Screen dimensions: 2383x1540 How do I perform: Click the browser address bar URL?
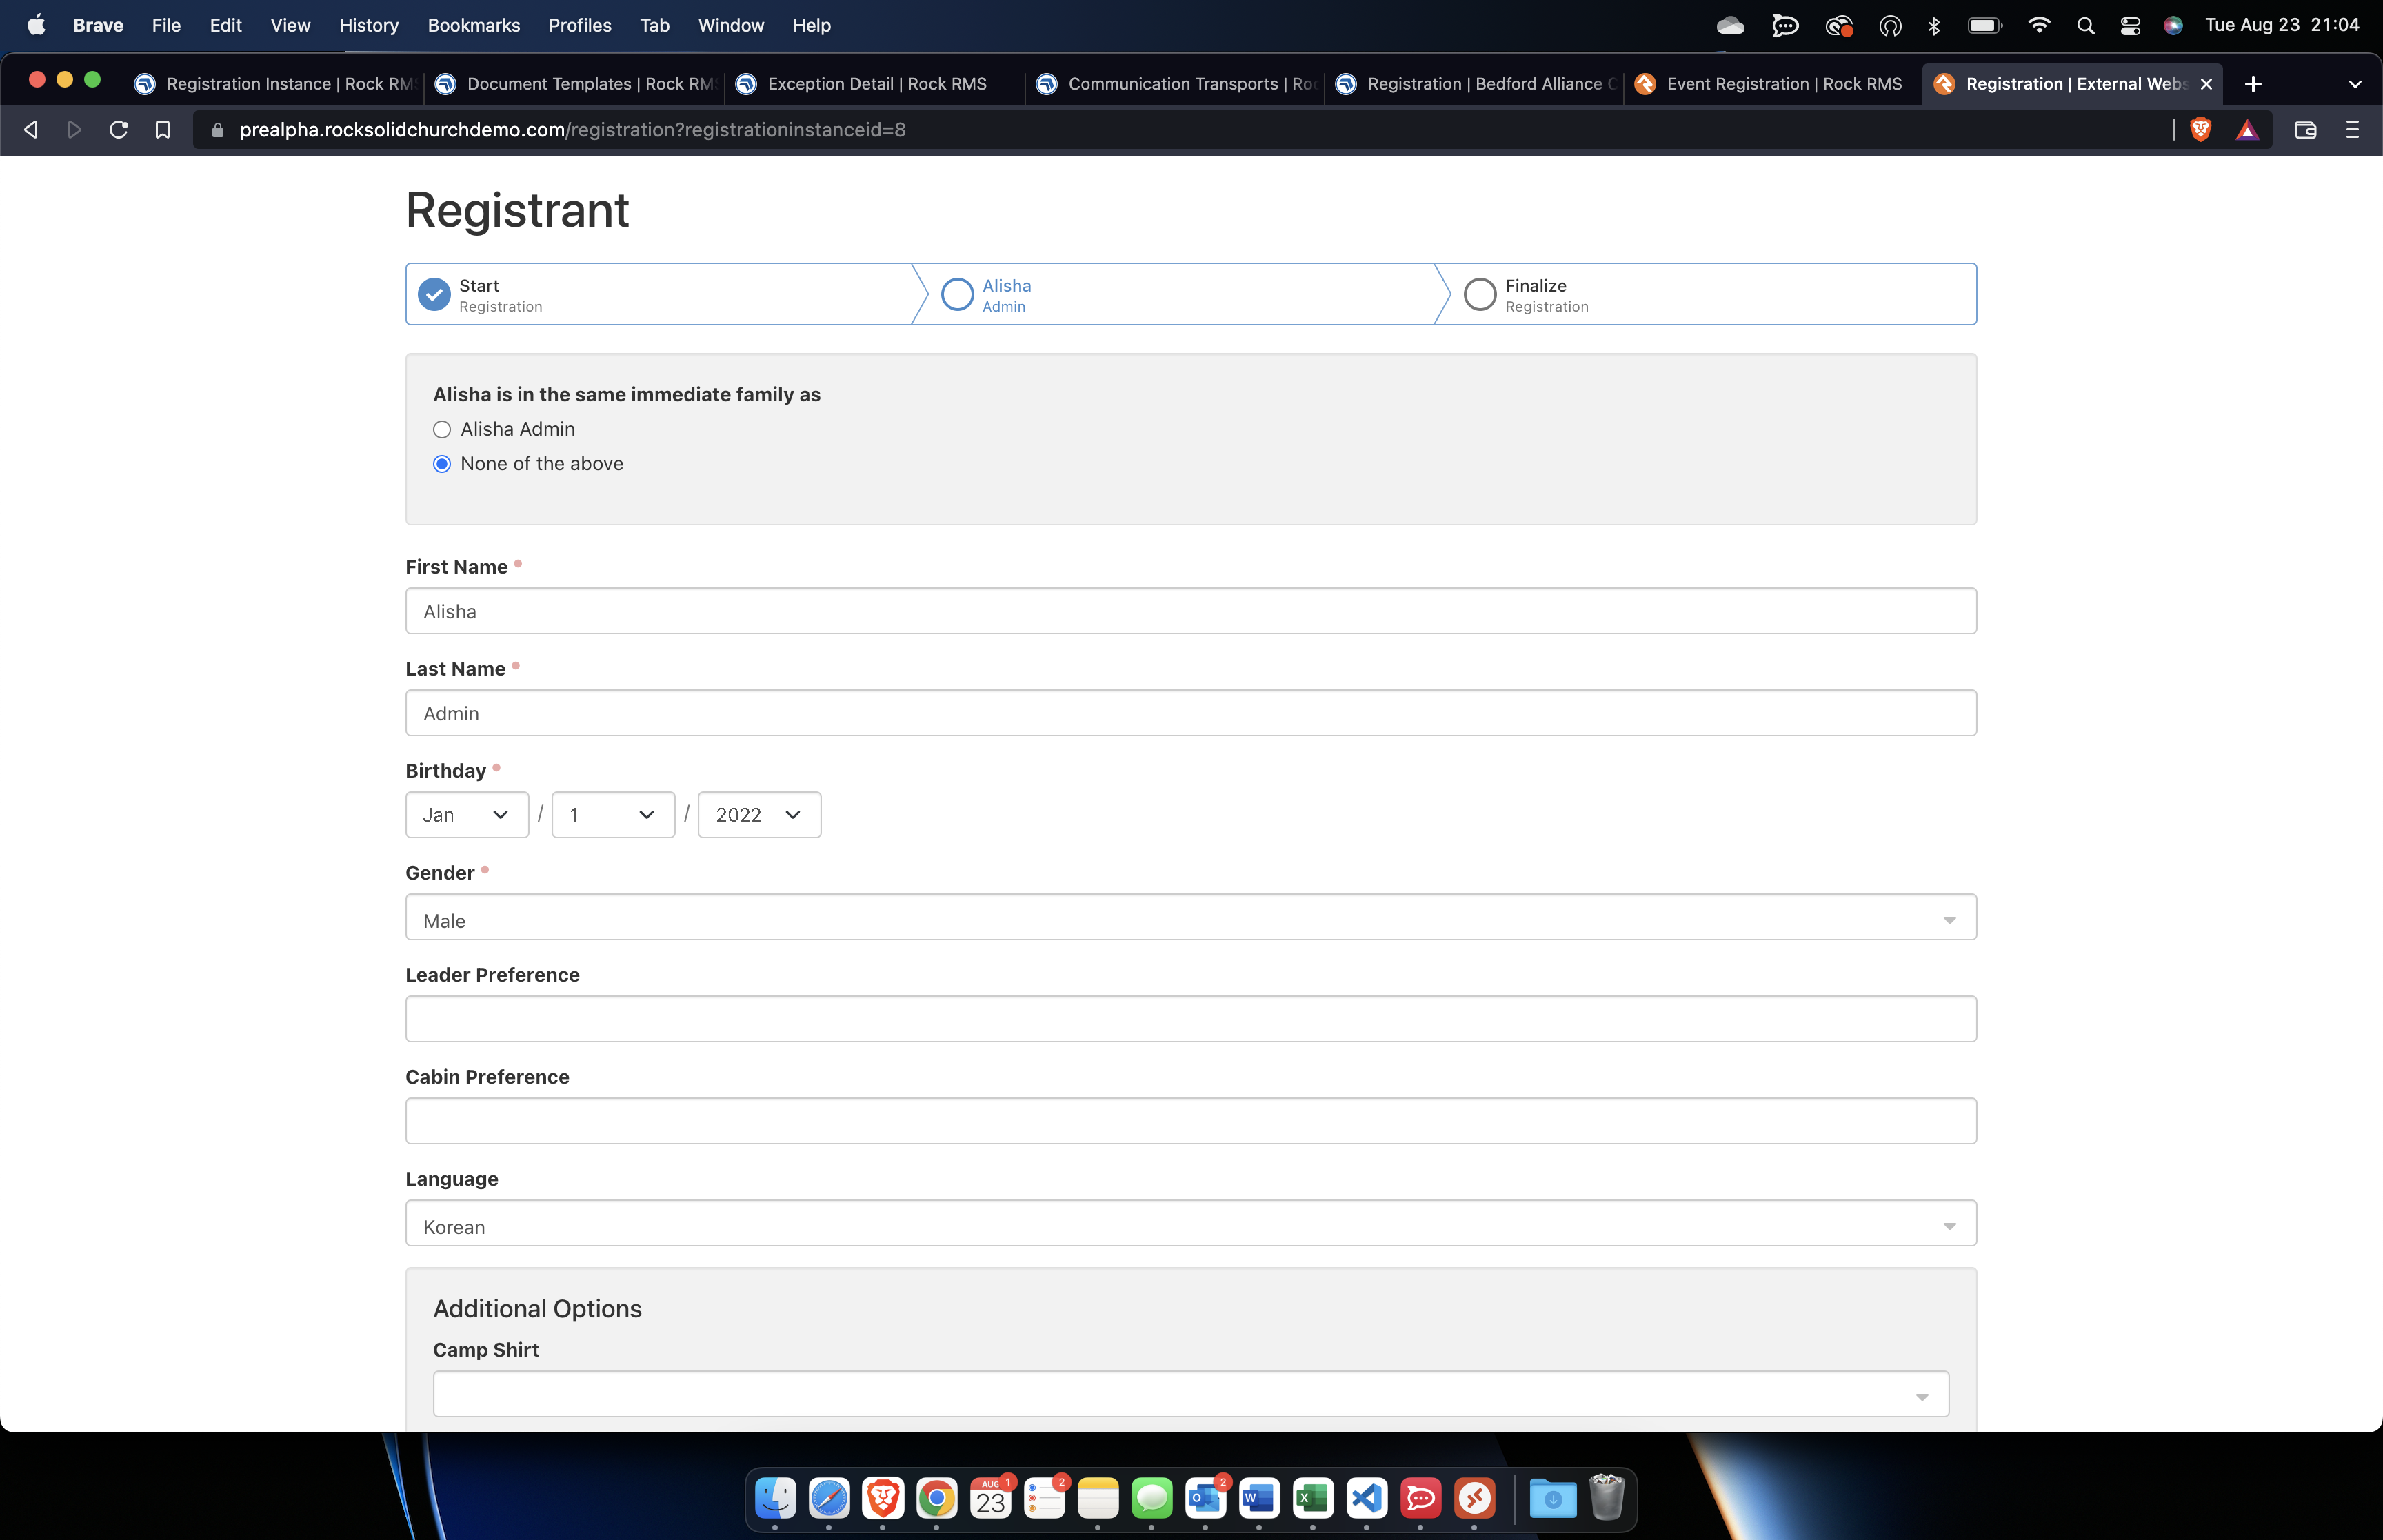pyautogui.click(x=572, y=130)
